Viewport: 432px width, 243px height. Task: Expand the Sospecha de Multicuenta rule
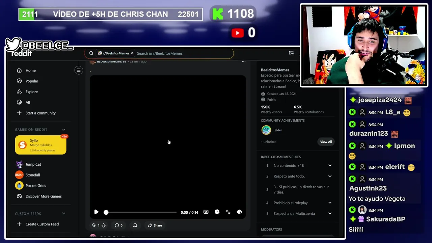298,214
